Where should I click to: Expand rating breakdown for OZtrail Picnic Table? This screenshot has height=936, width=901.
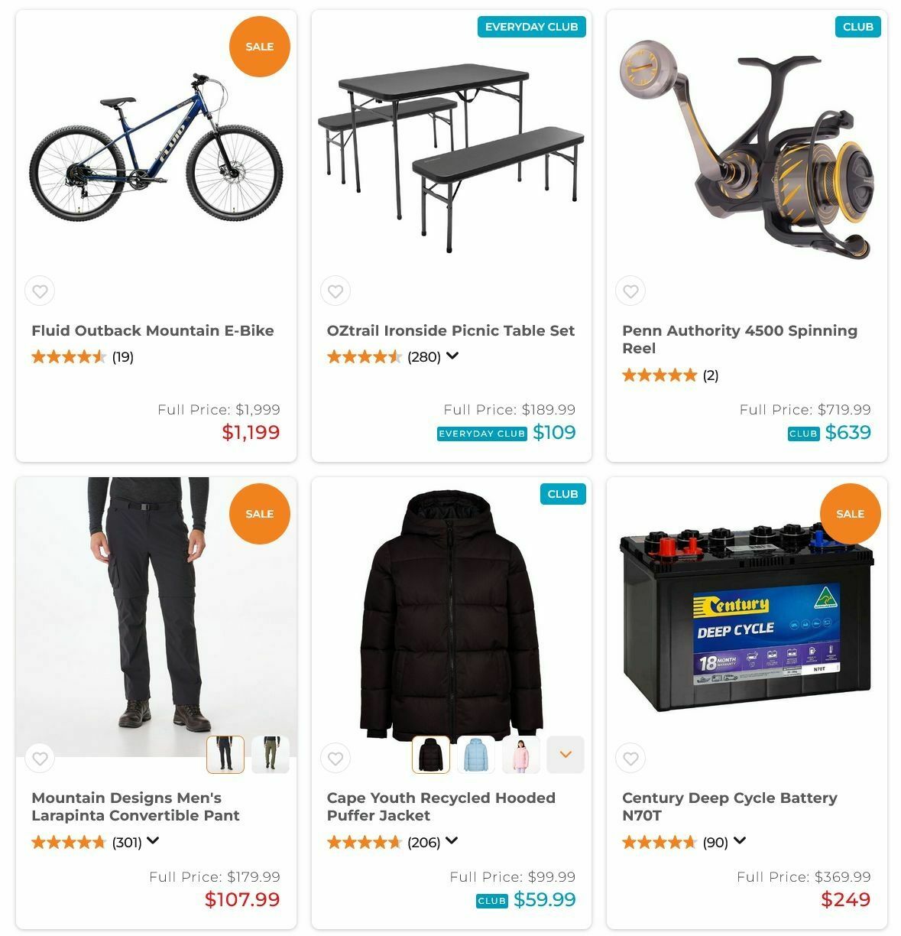click(452, 356)
